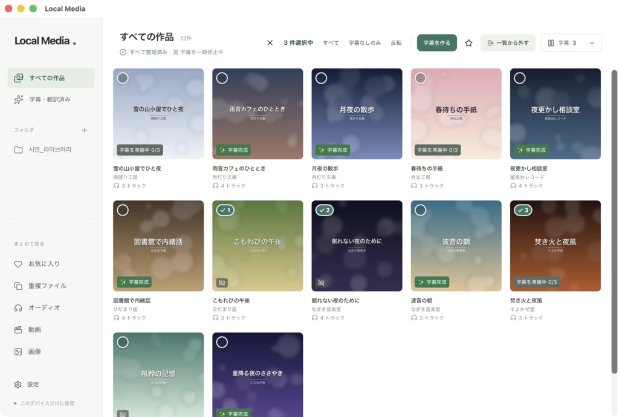Image resolution: width=619 pixels, height=417 pixels.
Task: Click the 字幕を準備中 0/3 badge on 春待ちの手紙
Action: click(438, 150)
